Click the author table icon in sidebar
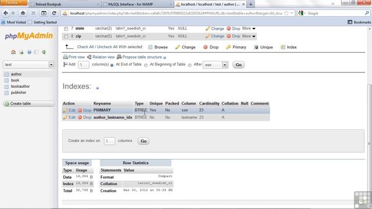Screen dimensions: 372x209 [x=6, y=74]
